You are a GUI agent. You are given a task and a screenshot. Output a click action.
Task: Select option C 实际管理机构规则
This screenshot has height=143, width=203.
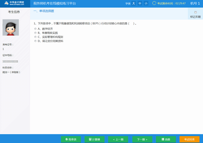click(x=35, y=37)
